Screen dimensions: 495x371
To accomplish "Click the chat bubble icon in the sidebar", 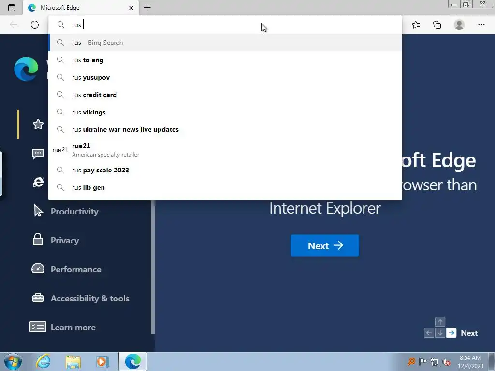I will point(38,154).
